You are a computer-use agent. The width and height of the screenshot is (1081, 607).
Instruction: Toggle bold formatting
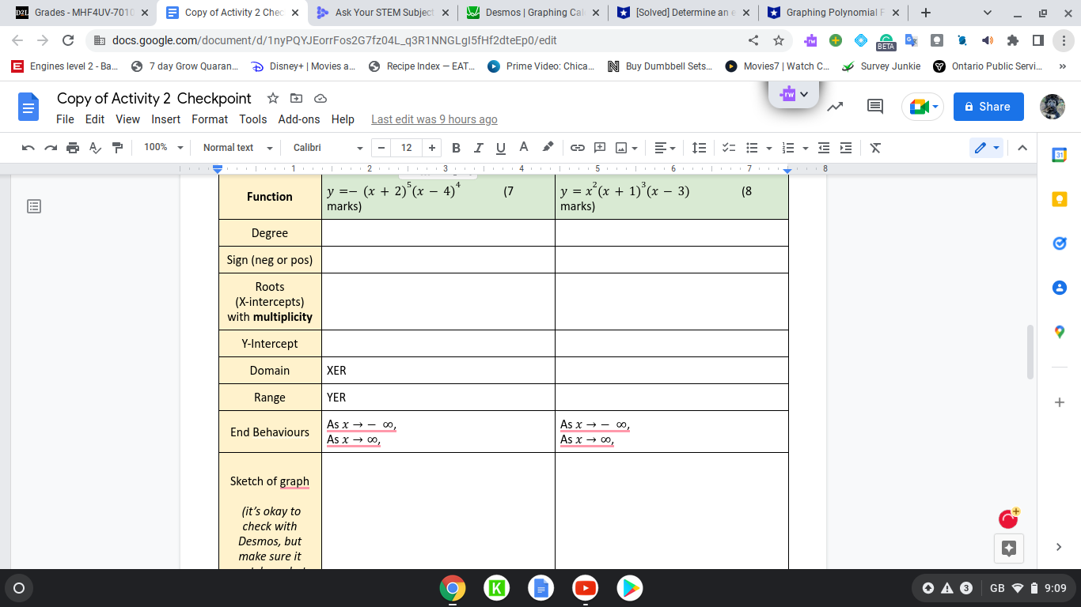click(456, 148)
